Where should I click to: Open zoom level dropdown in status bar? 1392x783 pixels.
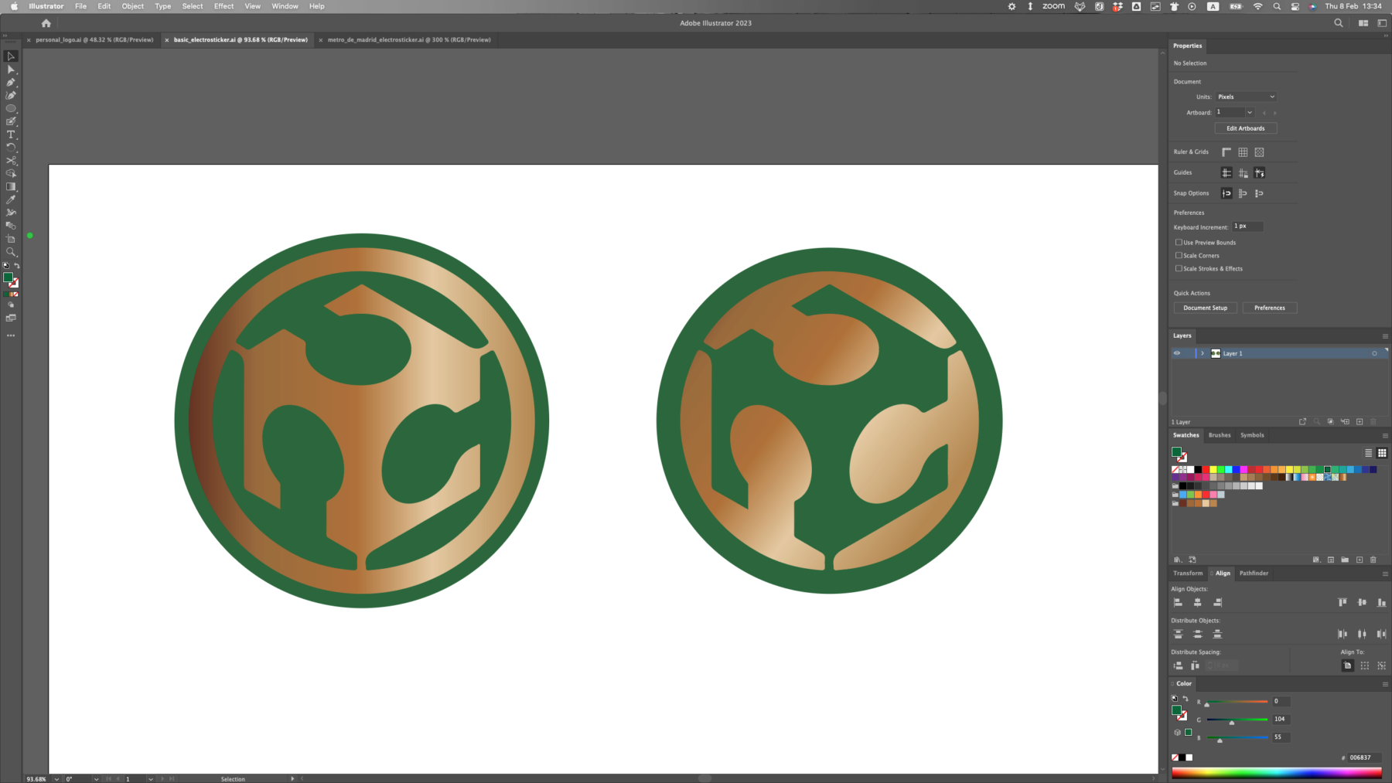click(x=56, y=779)
